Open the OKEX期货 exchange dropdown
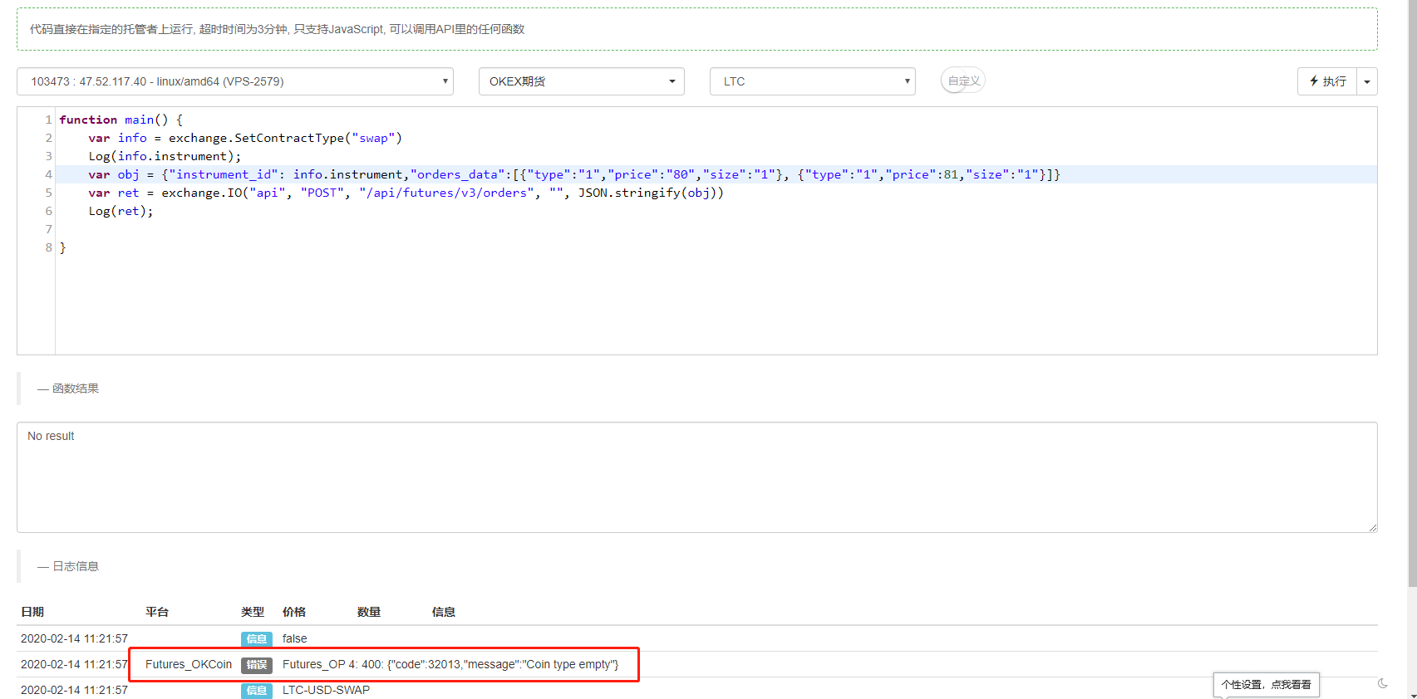The width and height of the screenshot is (1417, 699). point(581,81)
